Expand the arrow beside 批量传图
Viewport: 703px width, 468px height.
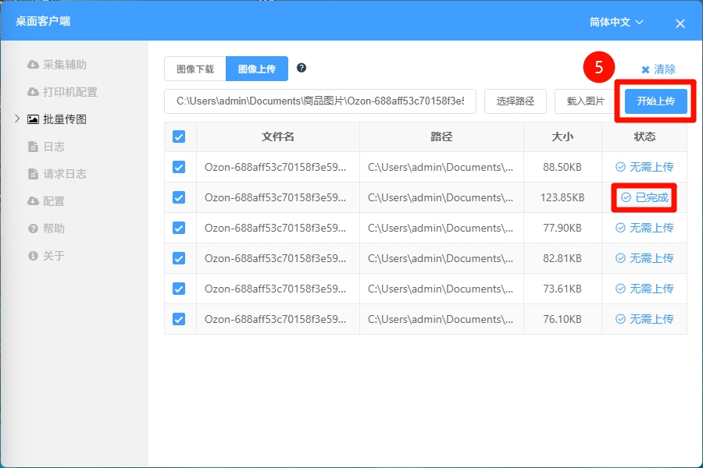(17, 119)
